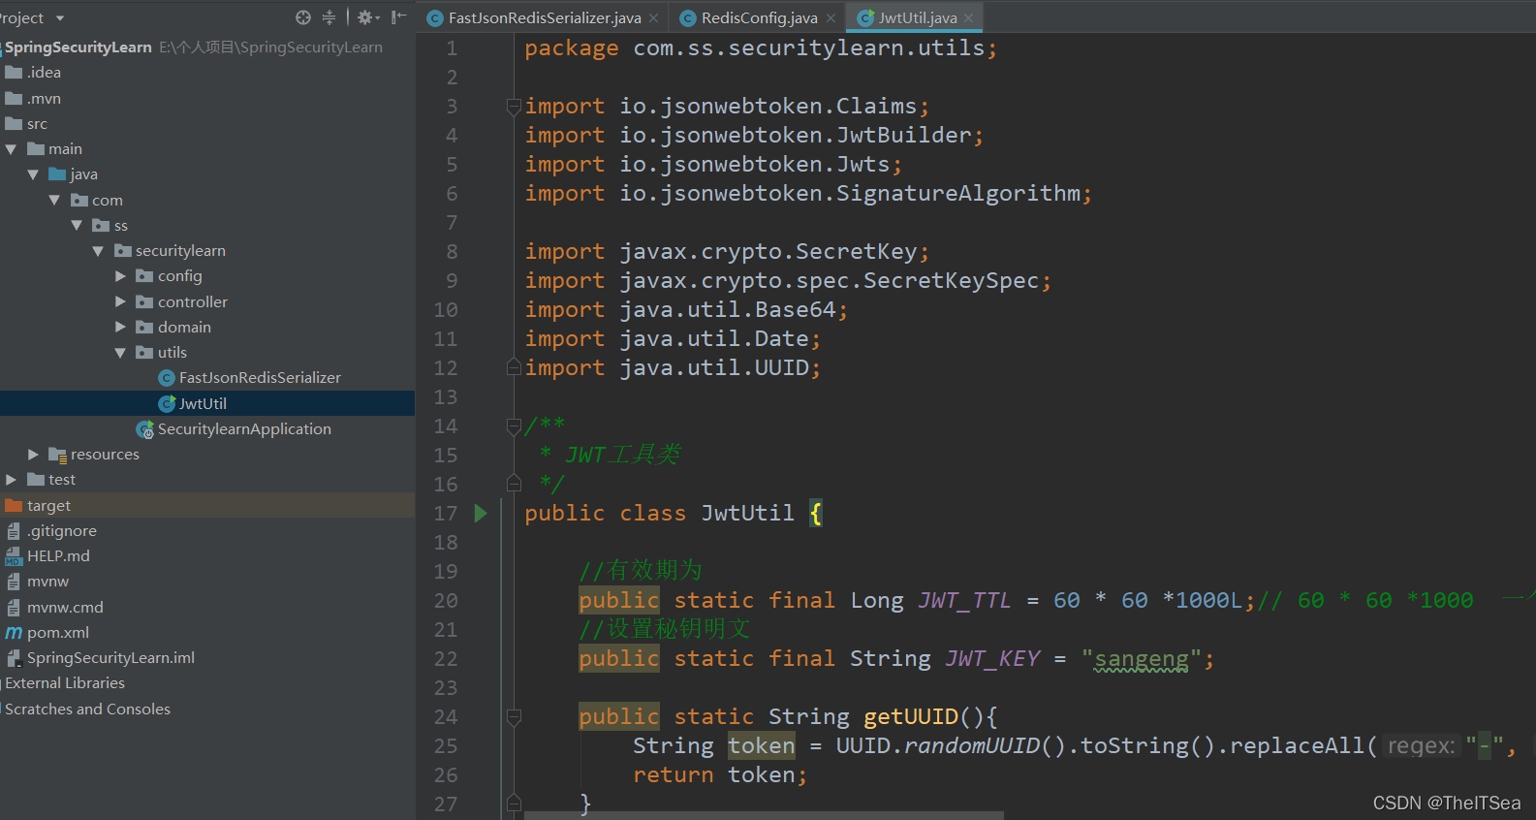Fold the Javadoc comment at line 14
The height and width of the screenshot is (820, 1536).
point(514,426)
